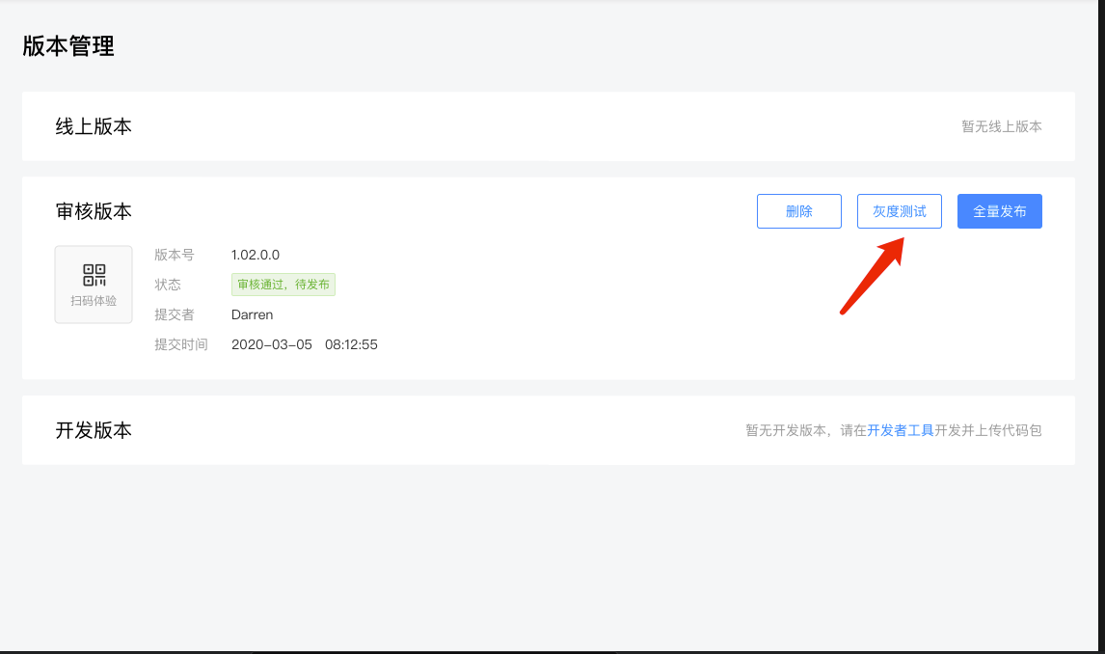The width and height of the screenshot is (1105, 654).
Task: Click the 状态 field label
Action: pyautogui.click(x=168, y=285)
